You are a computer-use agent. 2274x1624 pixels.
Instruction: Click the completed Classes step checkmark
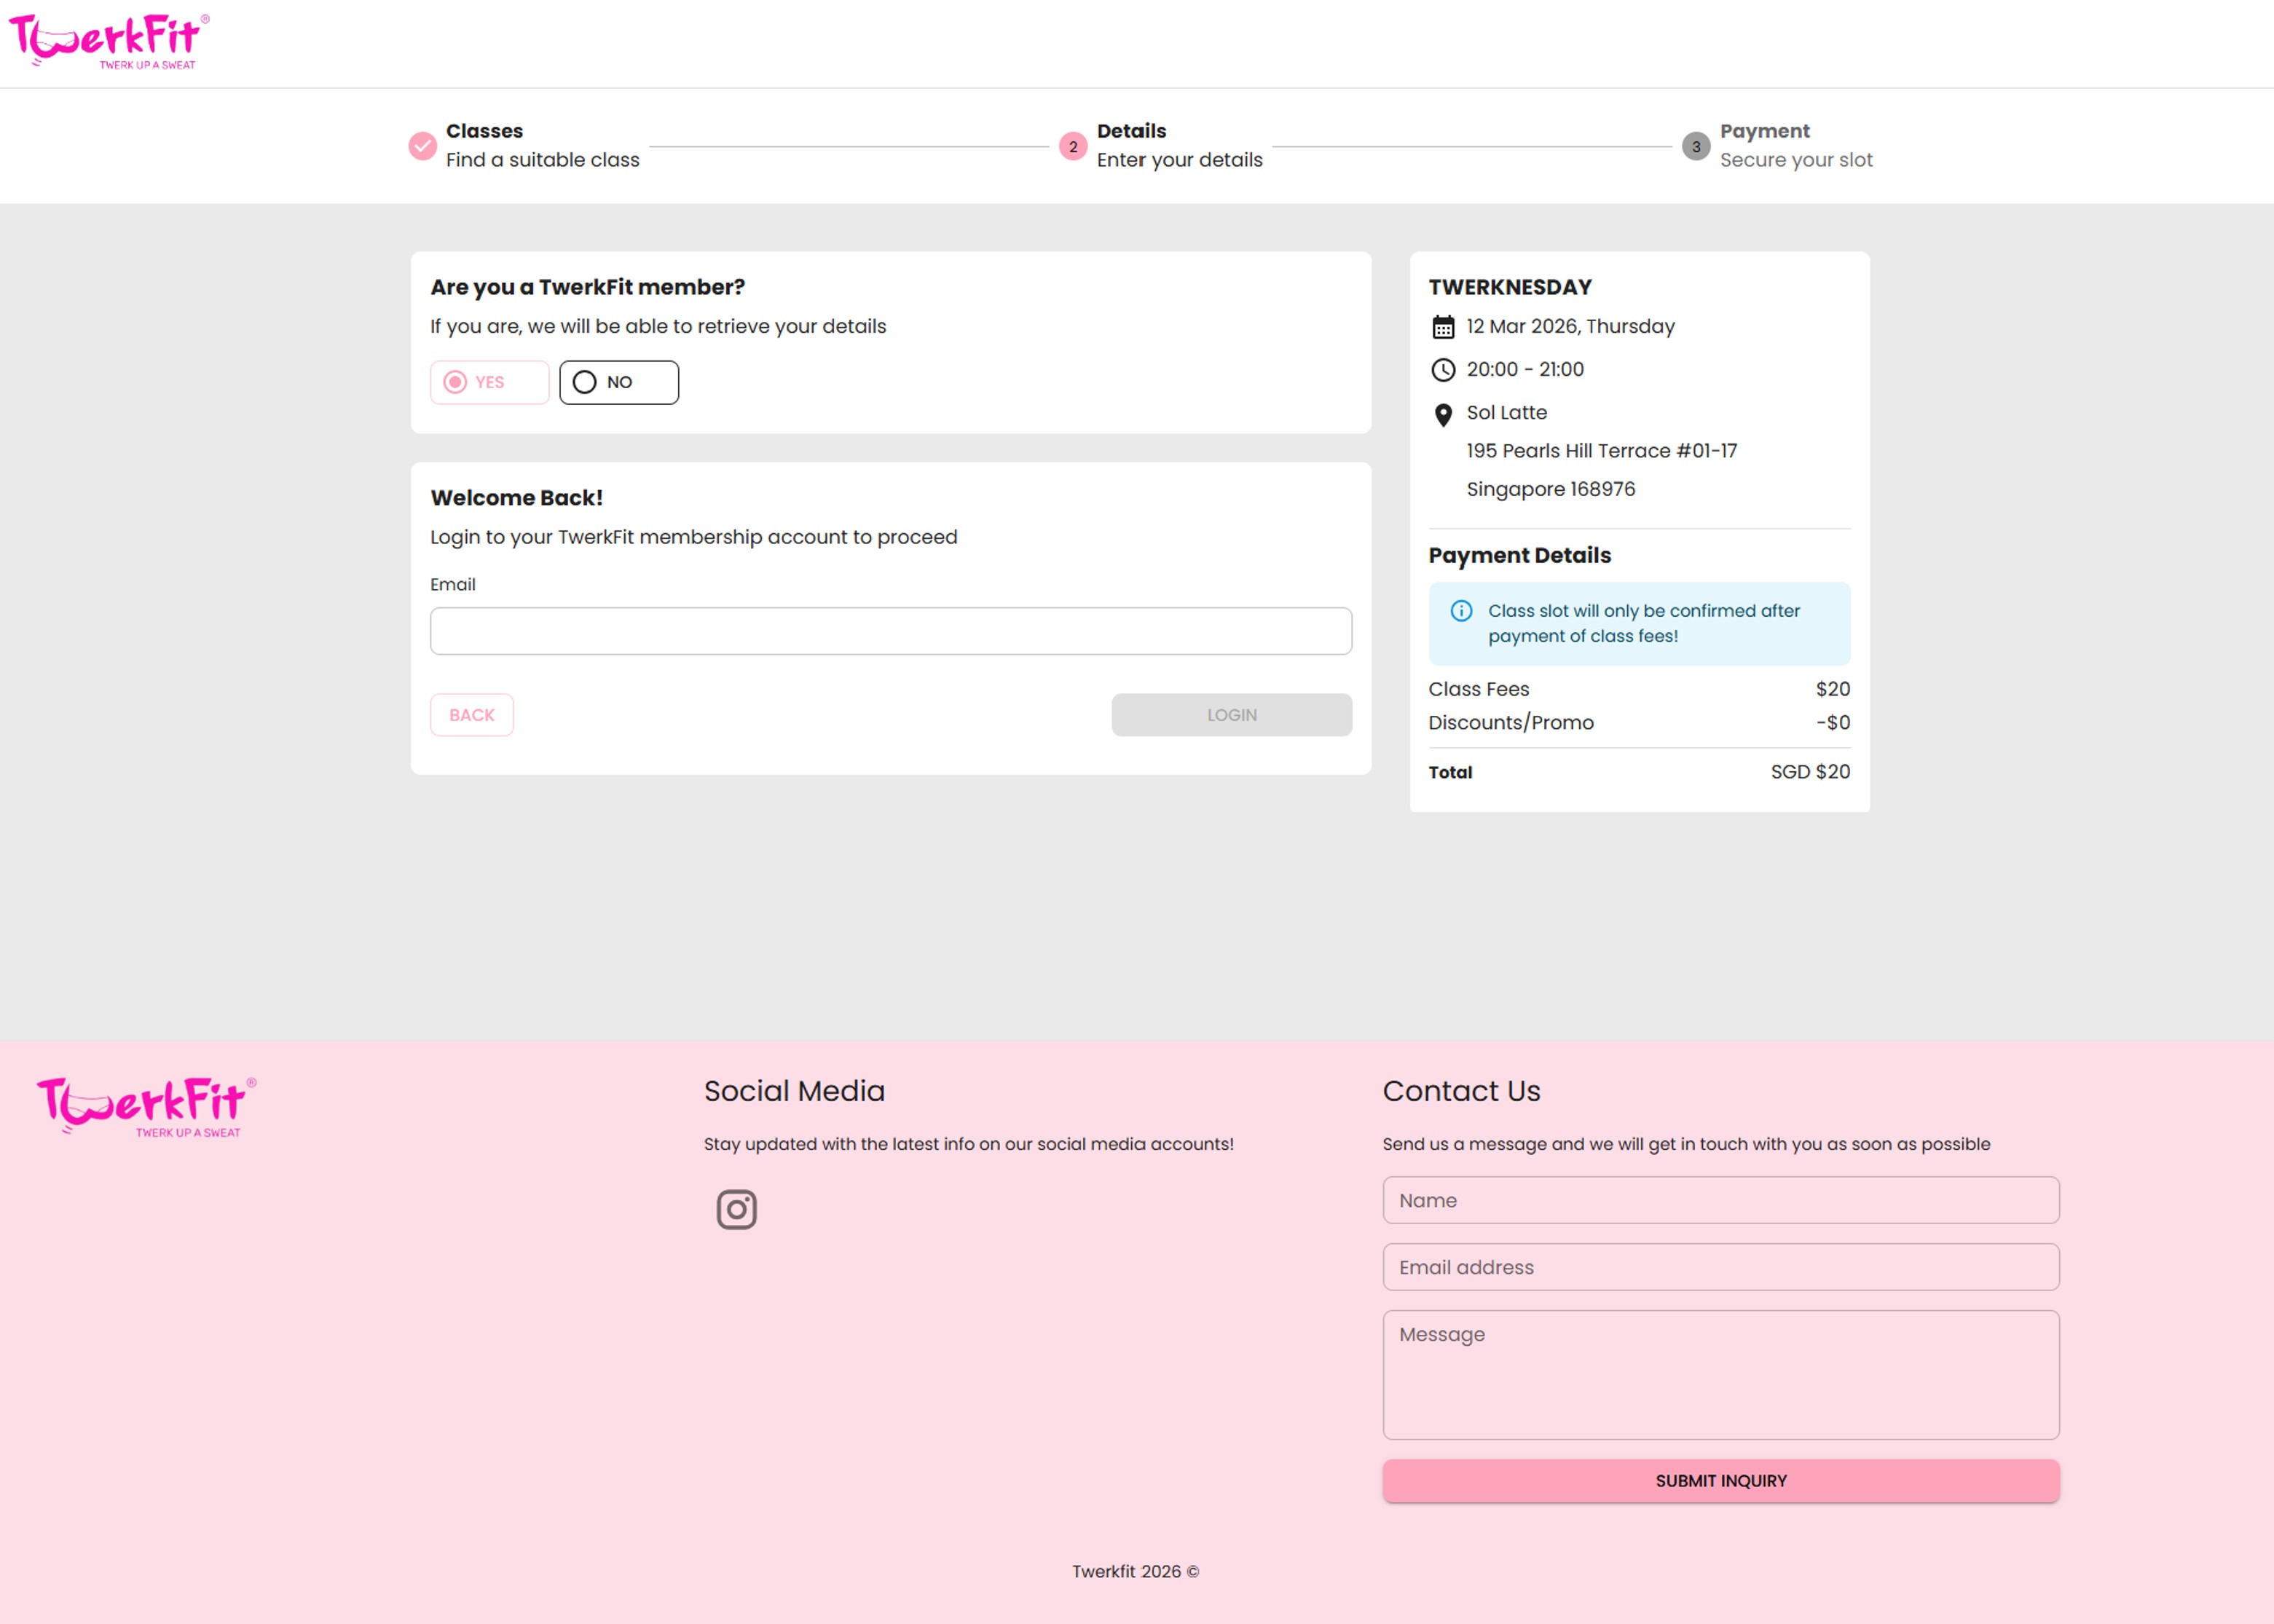coord(422,146)
